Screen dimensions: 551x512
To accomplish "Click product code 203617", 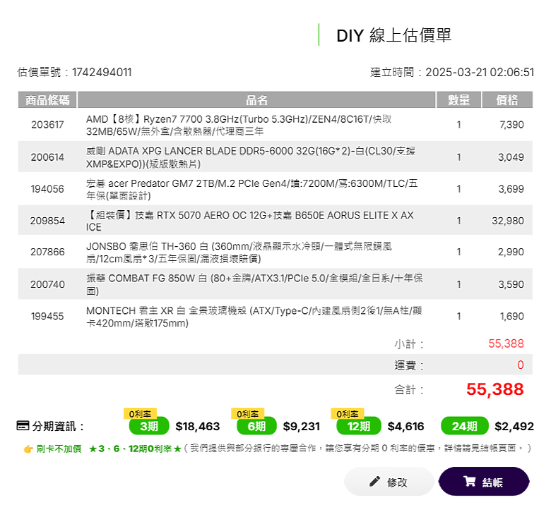I will (47, 125).
